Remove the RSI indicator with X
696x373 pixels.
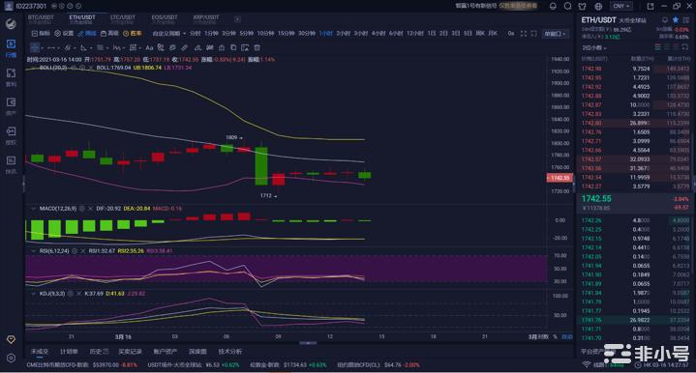[83, 250]
